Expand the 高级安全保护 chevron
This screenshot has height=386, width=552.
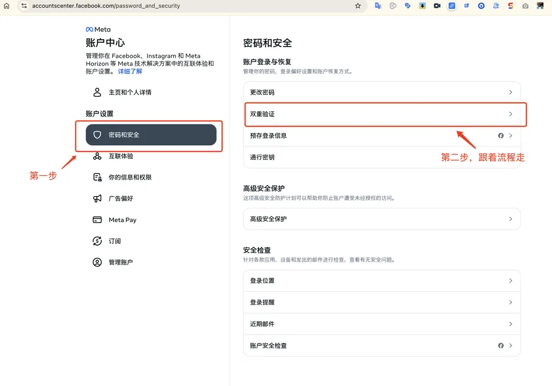(510, 219)
